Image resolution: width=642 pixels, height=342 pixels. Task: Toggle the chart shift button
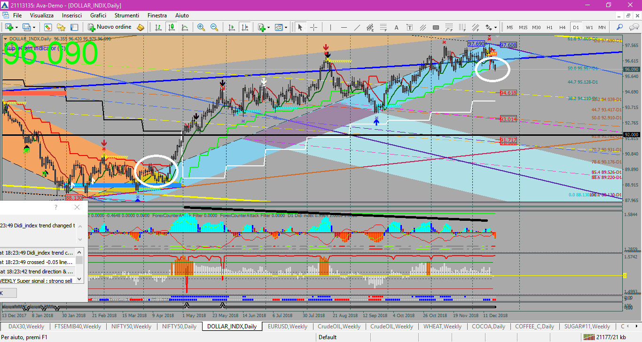coord(245,27)
